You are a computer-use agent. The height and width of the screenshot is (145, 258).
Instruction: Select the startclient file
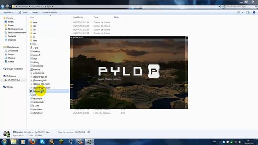37,109
